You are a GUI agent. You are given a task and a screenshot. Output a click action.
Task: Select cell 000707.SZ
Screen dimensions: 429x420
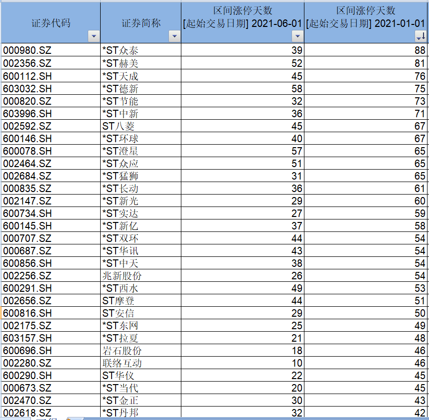51,238
